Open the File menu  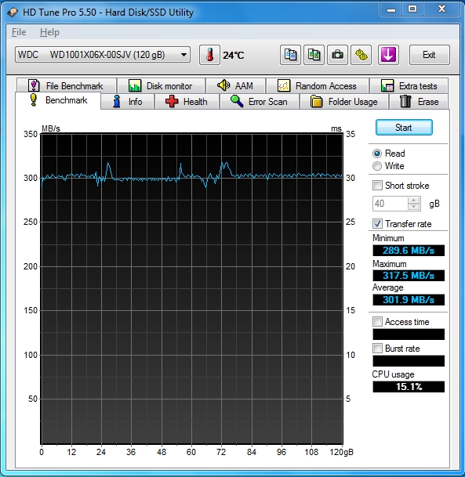19,32
